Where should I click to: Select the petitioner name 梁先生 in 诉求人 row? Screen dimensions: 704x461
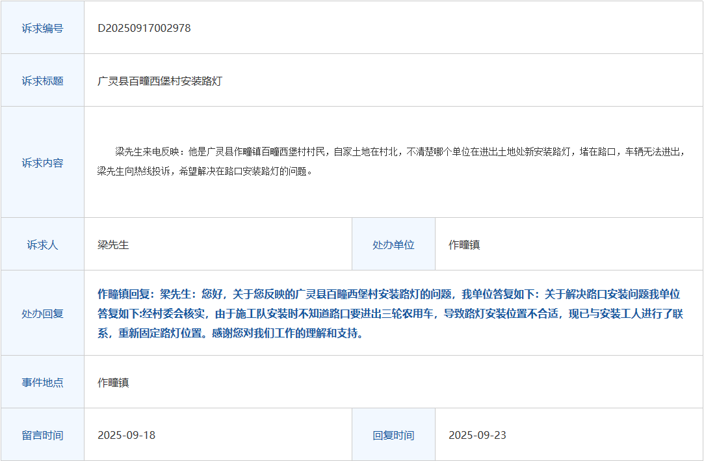tap(113, 244)
